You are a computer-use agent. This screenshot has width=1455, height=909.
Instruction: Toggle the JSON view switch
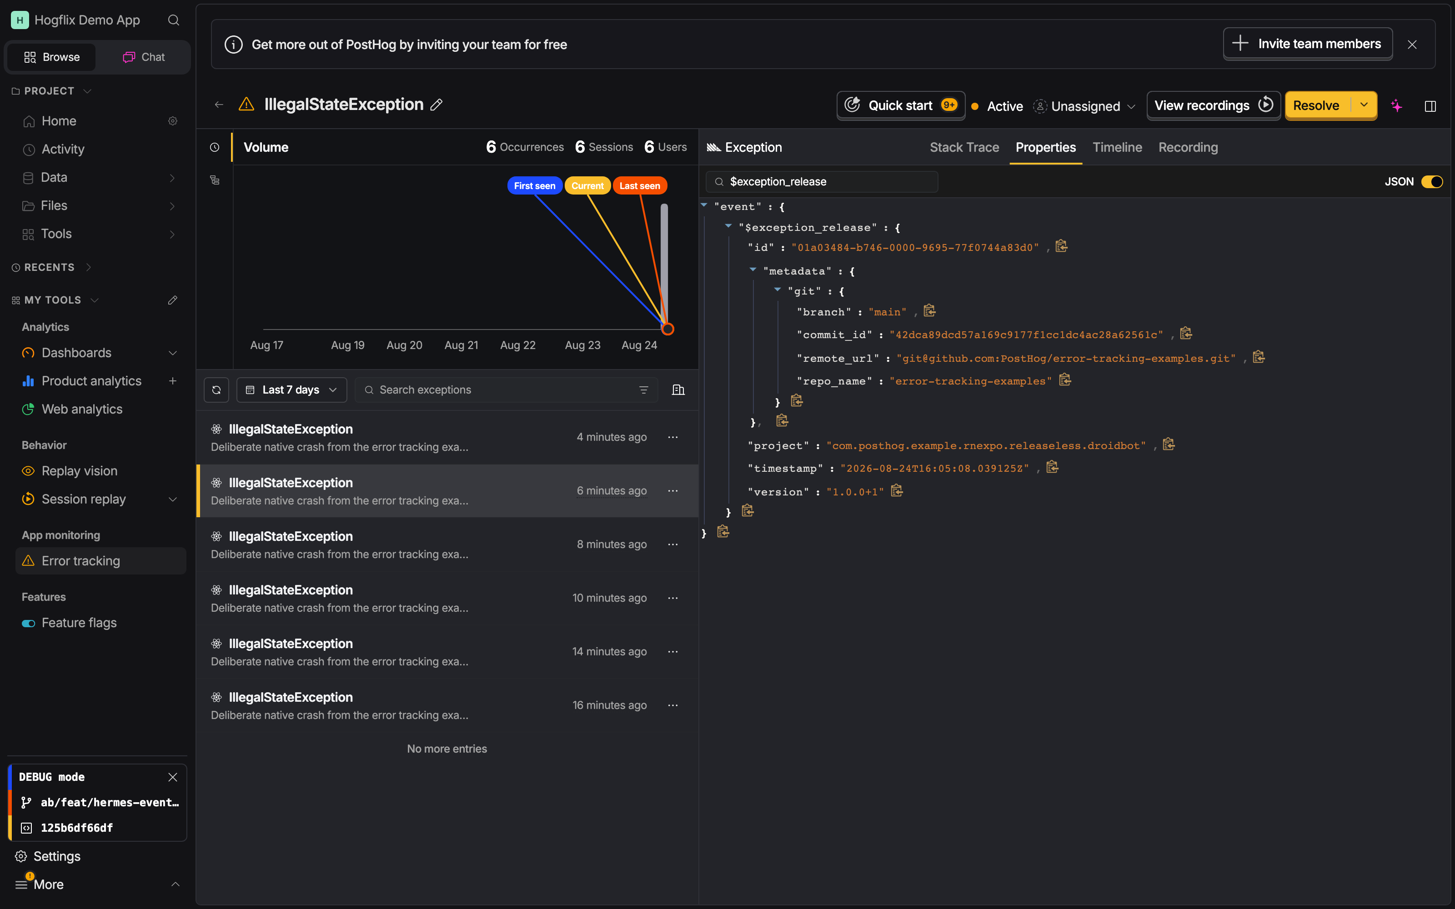[1431, 181]
